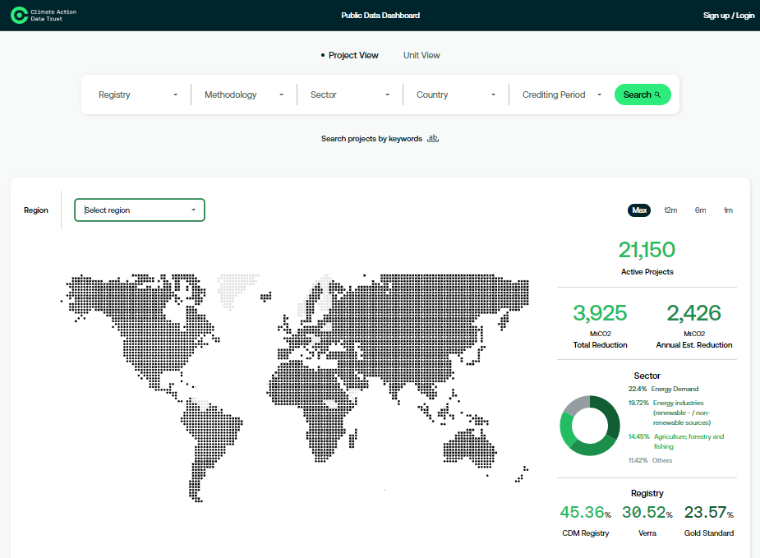
Task: Open Sign up / Login
Action: point(729,16)
